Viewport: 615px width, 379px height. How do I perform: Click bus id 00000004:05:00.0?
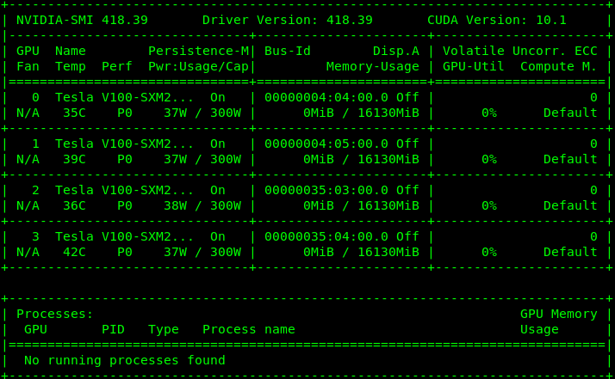click(x=326, y=144)
